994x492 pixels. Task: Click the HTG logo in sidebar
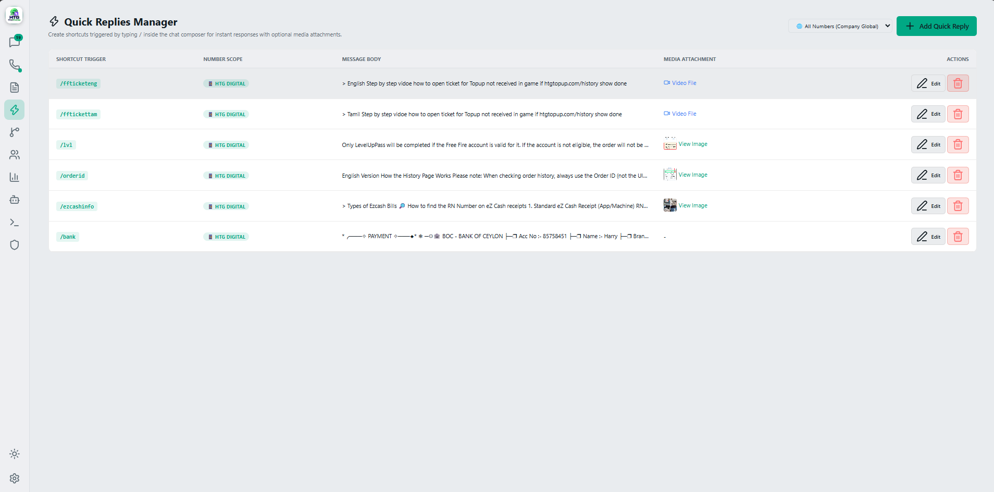tap(14, 15)
